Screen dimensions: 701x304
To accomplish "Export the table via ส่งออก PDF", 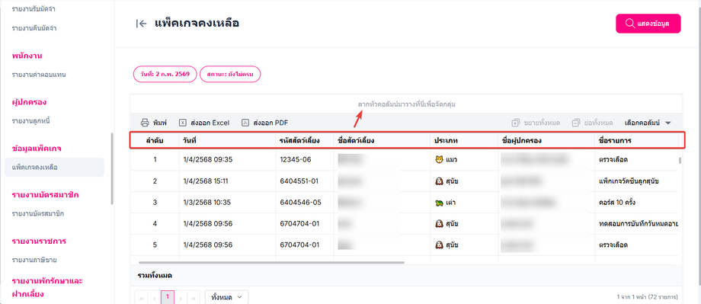I will 264,123.
